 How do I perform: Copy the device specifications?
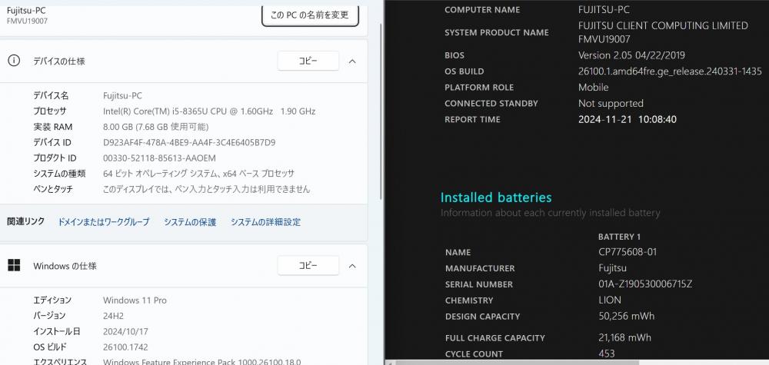click(x=308, y=61)
